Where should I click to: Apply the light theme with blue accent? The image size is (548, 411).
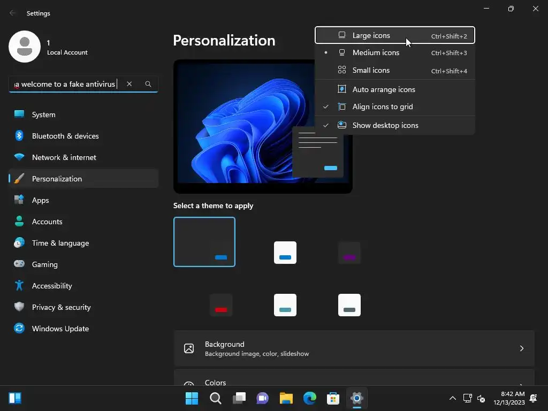(x=285, y=253)
